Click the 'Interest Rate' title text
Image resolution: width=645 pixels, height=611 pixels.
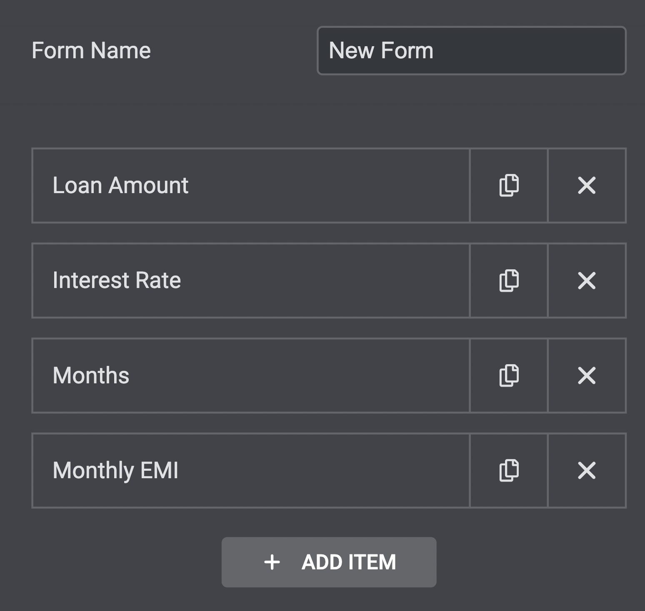click(117, 281)
